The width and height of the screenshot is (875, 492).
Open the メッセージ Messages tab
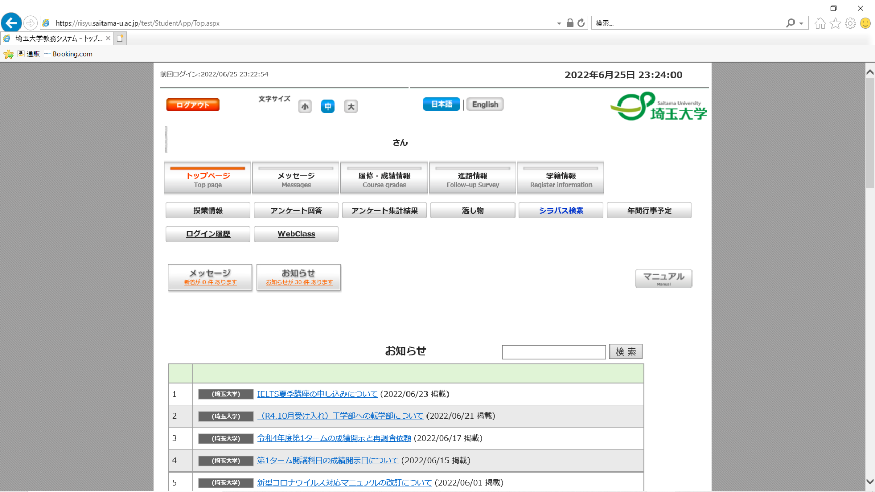click(296, 178)
